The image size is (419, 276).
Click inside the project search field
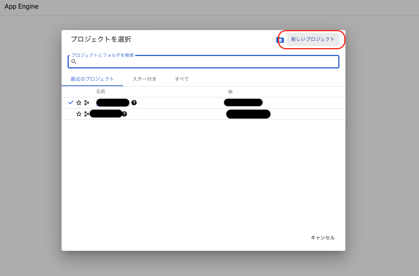coord(203,62)
